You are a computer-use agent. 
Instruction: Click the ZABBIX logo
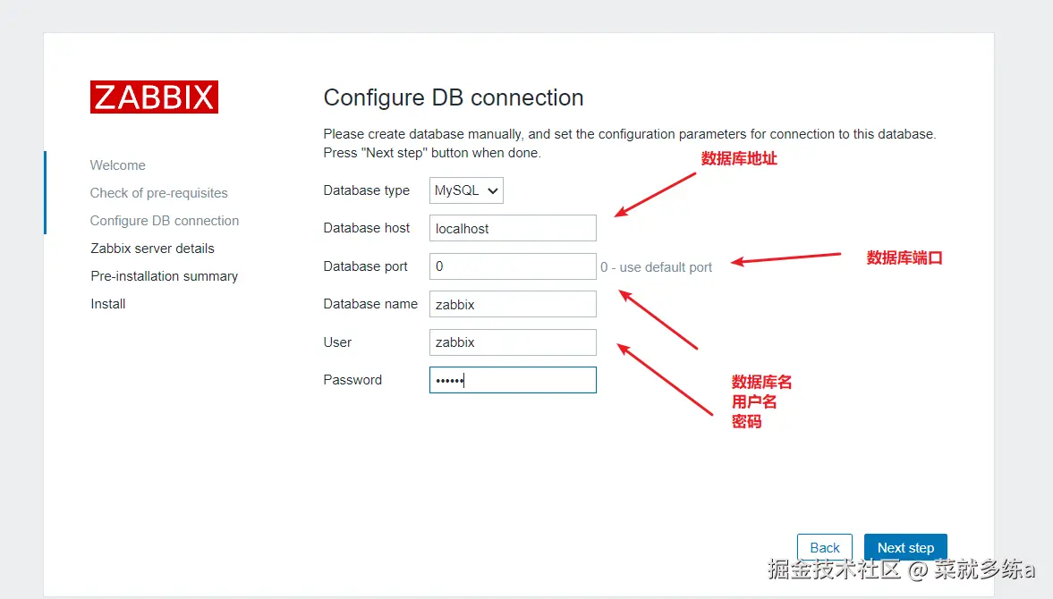tap(154, 97)
